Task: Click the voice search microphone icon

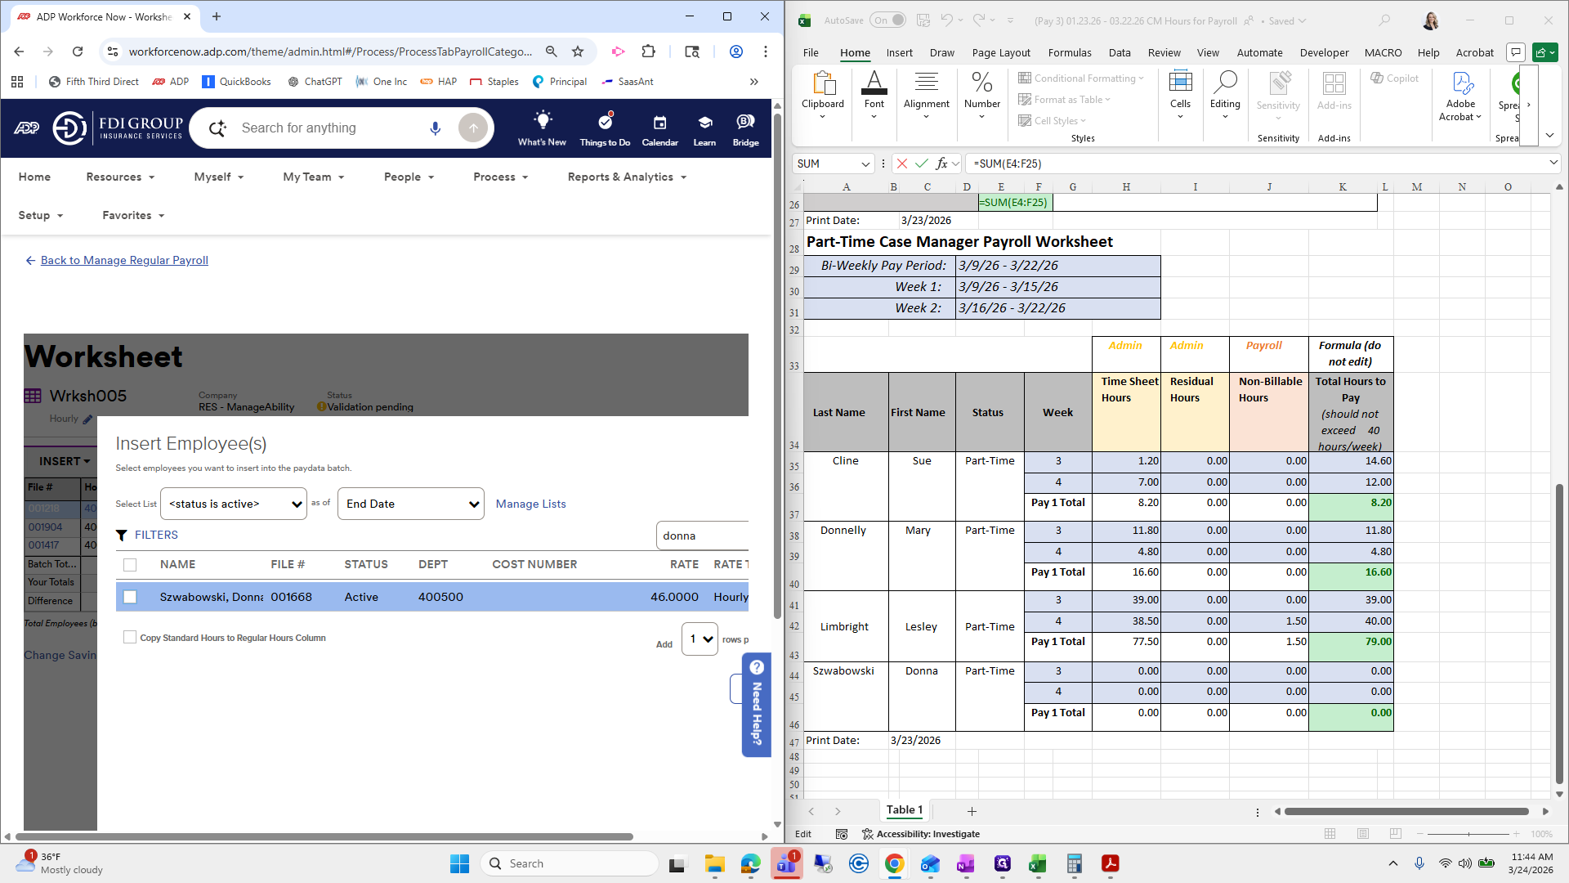Action: coord(436,128)
